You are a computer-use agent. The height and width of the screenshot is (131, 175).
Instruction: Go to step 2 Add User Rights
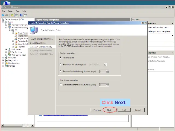click(x=38, y=43)
